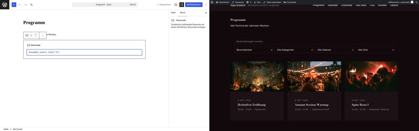Move the Shortcode block down
This screenshot has width=419, height=131.
point(36,37)
